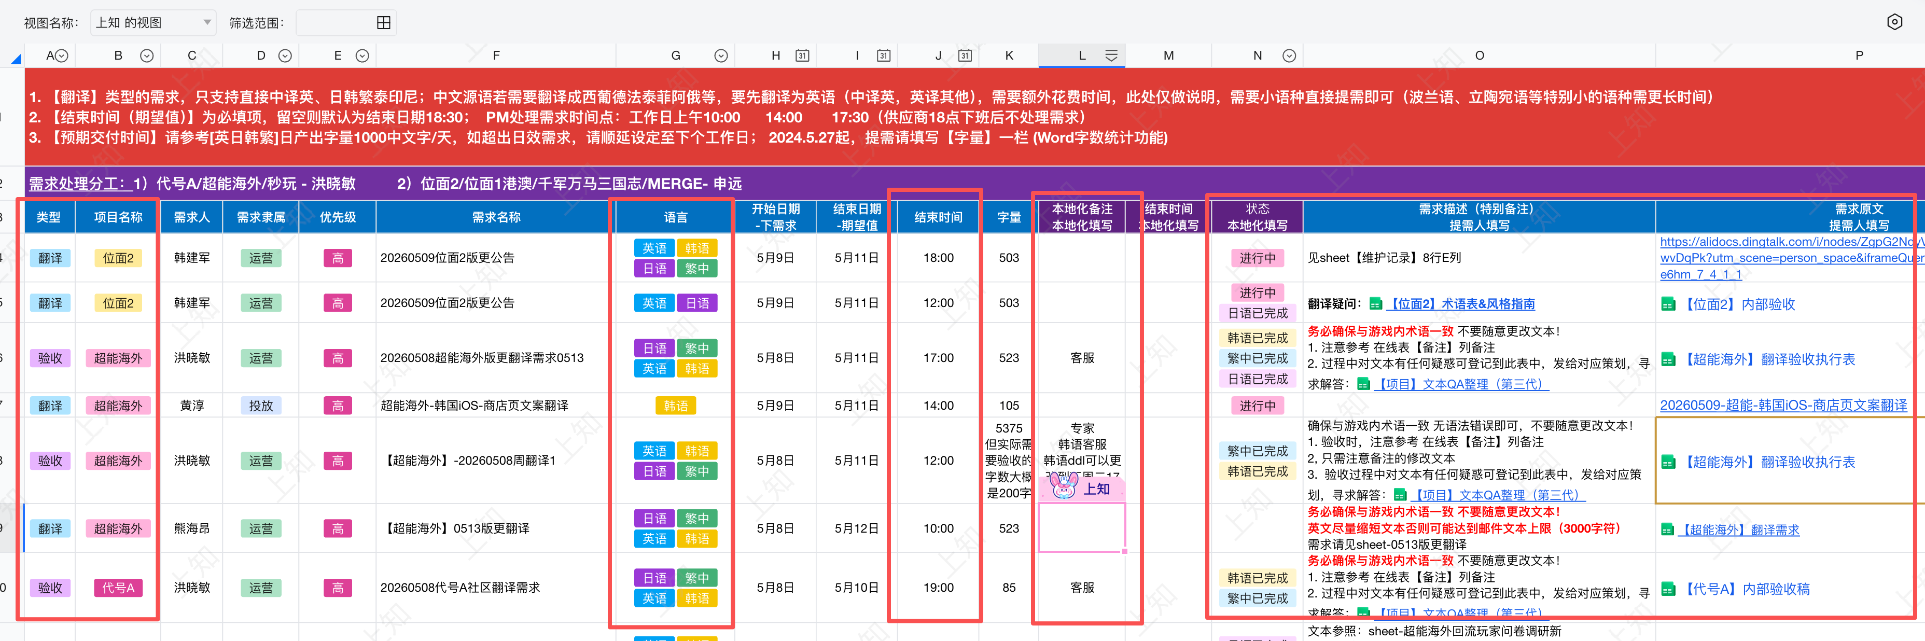Open 【超能海外】翻译需求 link

pos(1739,529)
